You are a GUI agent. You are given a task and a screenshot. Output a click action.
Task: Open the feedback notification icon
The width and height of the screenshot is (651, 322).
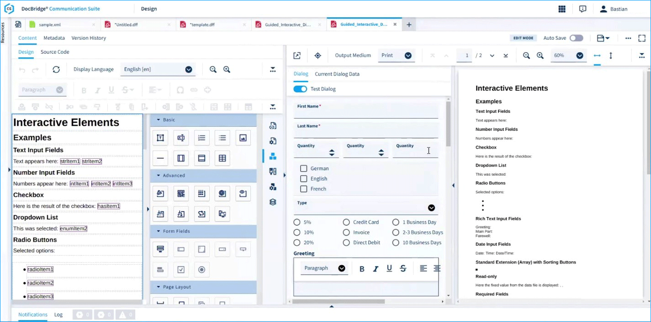pyautogui.click(x=582, y=9)
